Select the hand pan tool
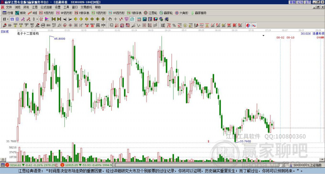This screenshot has width=325, height=174. 110,19
